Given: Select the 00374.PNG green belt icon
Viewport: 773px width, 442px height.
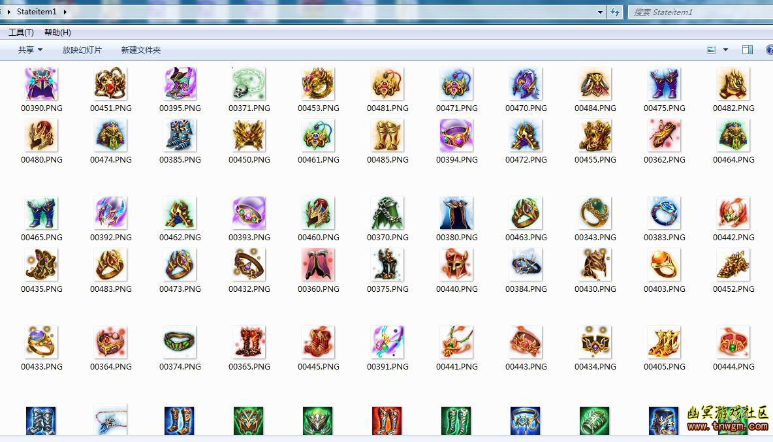Looking at the screenshot, I should 180,342.
